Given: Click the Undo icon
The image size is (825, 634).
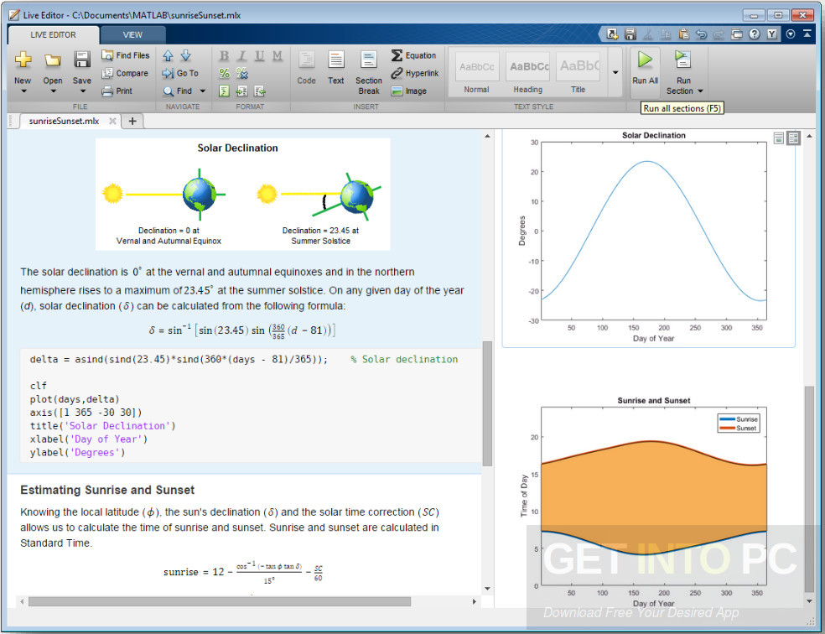Looking at the screenshot, I should (702, 34).
